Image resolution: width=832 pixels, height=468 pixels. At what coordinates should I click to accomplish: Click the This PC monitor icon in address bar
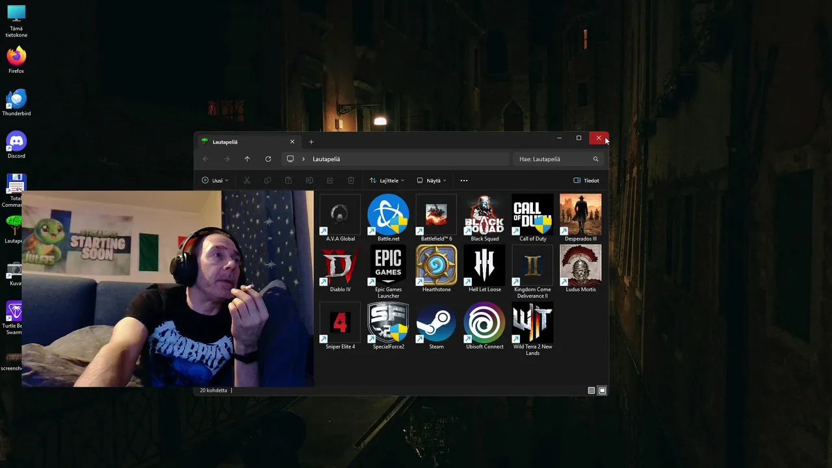[290, 159]
